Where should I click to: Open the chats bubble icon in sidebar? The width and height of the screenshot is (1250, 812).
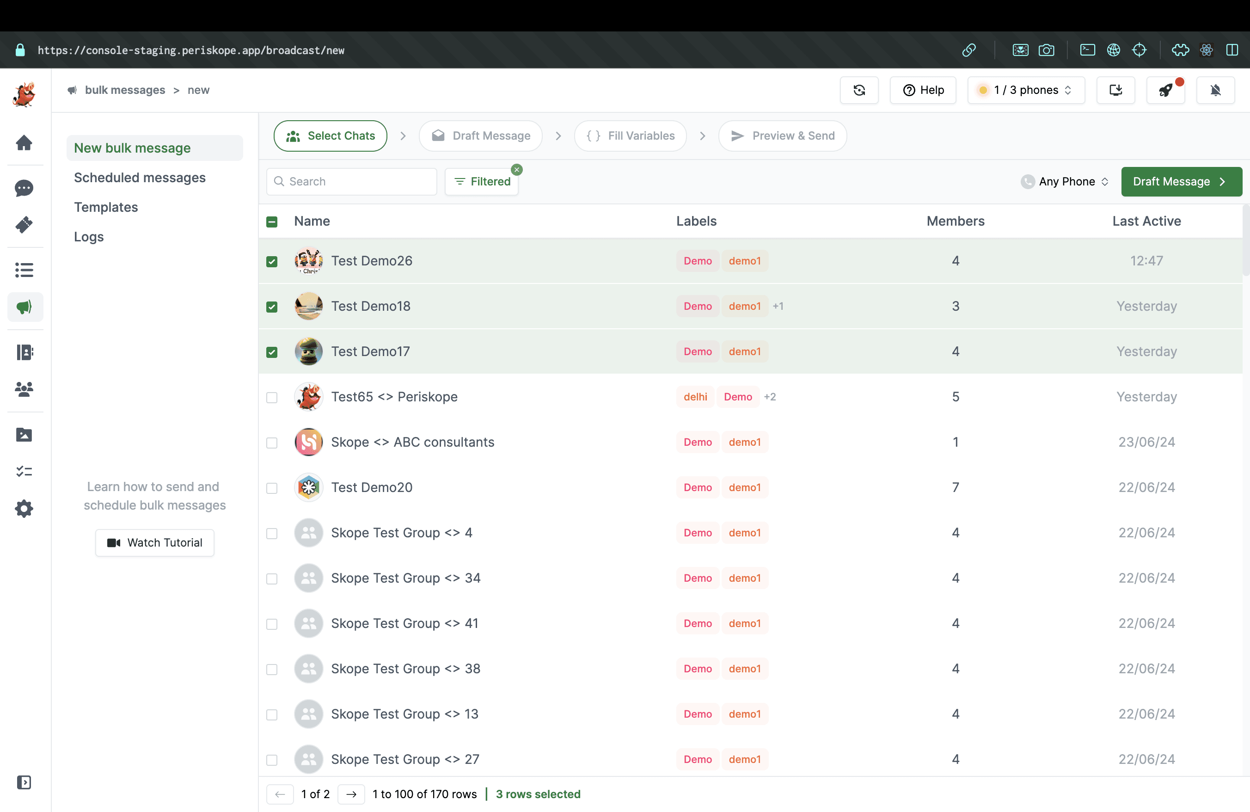[24, 188]
